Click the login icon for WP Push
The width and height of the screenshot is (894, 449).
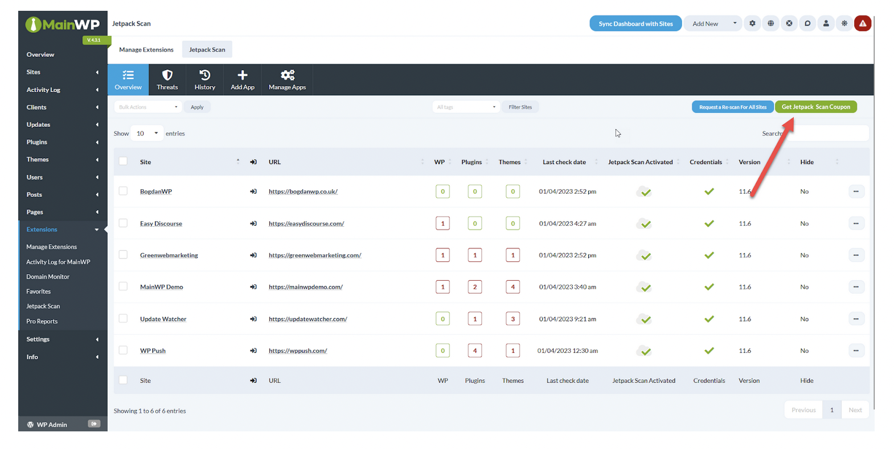pyautogui.click(x=253, y=351)
